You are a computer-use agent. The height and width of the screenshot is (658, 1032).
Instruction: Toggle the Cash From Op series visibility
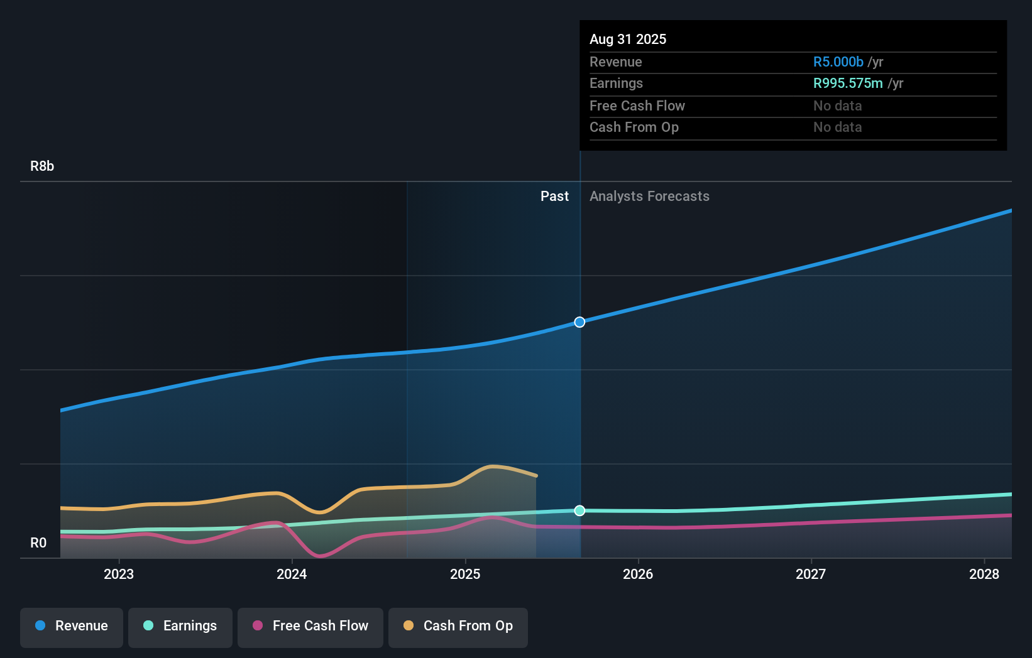click(458, 626)
